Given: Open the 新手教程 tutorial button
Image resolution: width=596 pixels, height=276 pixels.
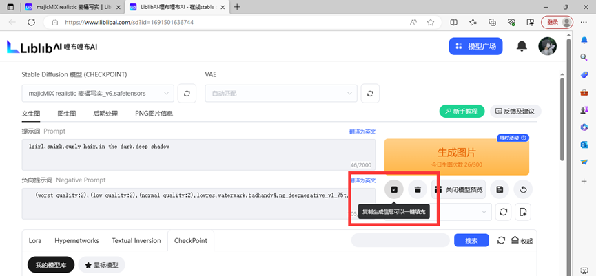Looking at the screenshot, I should coord(462,112).
